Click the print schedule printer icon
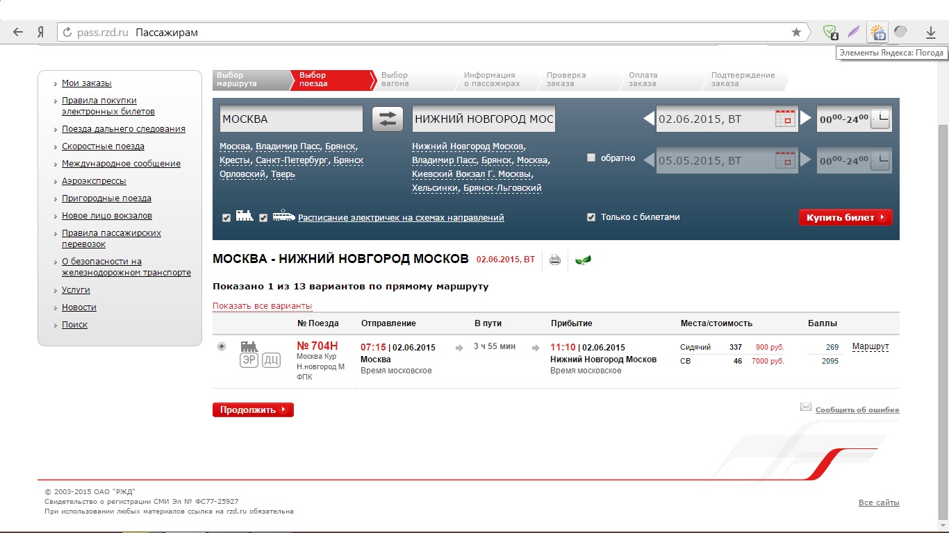Screen dimensions: 949x533 (554, 260)
